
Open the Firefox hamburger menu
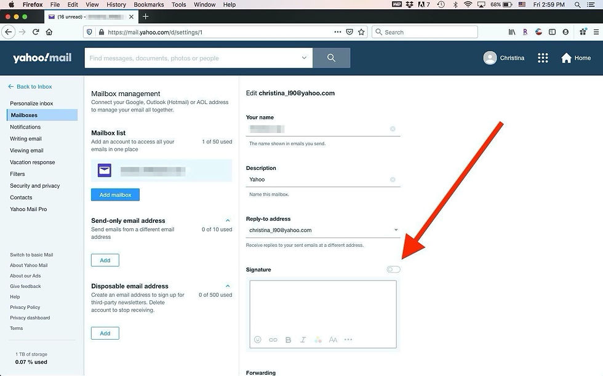click(596, 32)
